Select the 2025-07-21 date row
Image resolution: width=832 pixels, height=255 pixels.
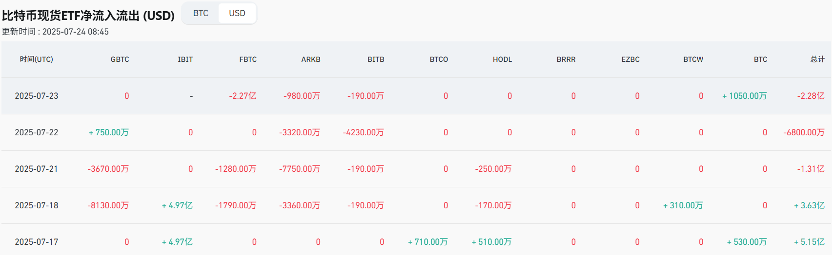click(x=37, y=169)
